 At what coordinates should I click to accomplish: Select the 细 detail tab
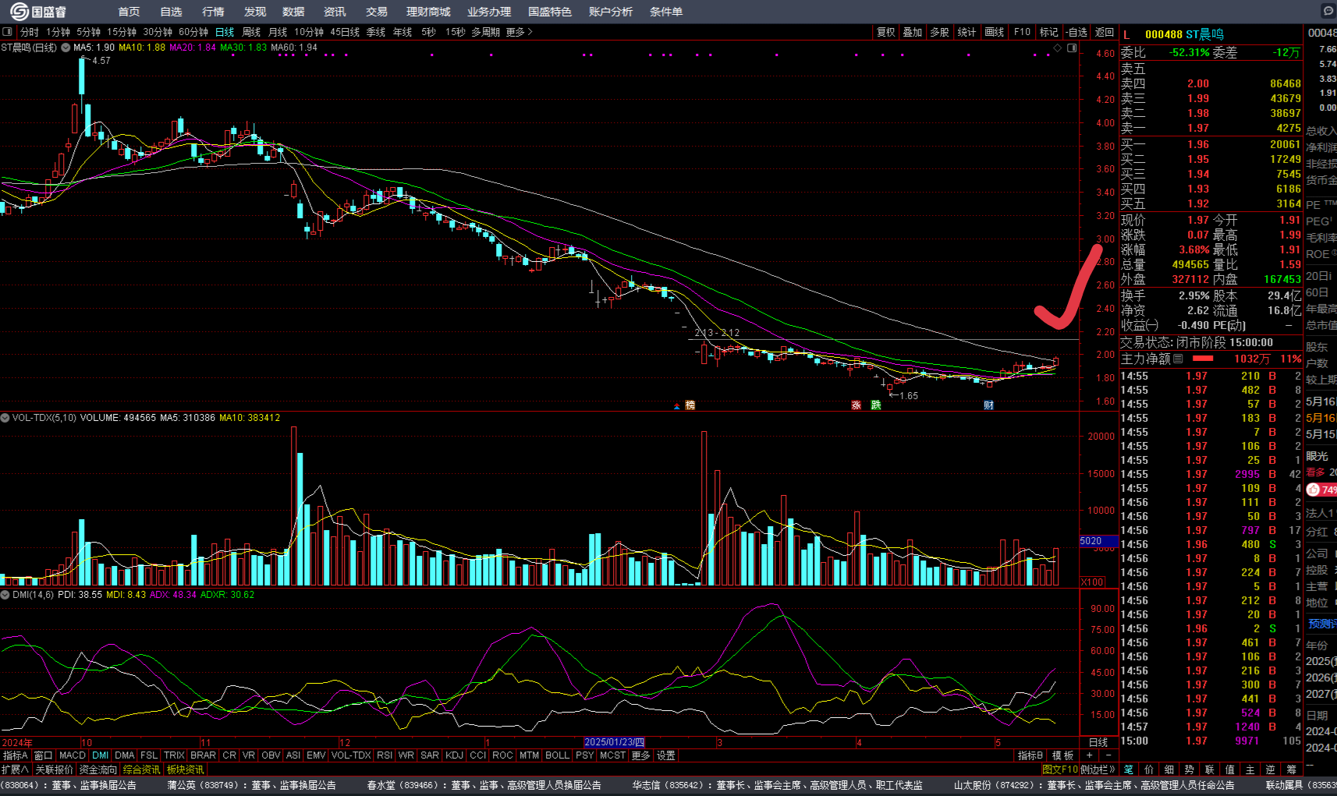pos(1169,769)
